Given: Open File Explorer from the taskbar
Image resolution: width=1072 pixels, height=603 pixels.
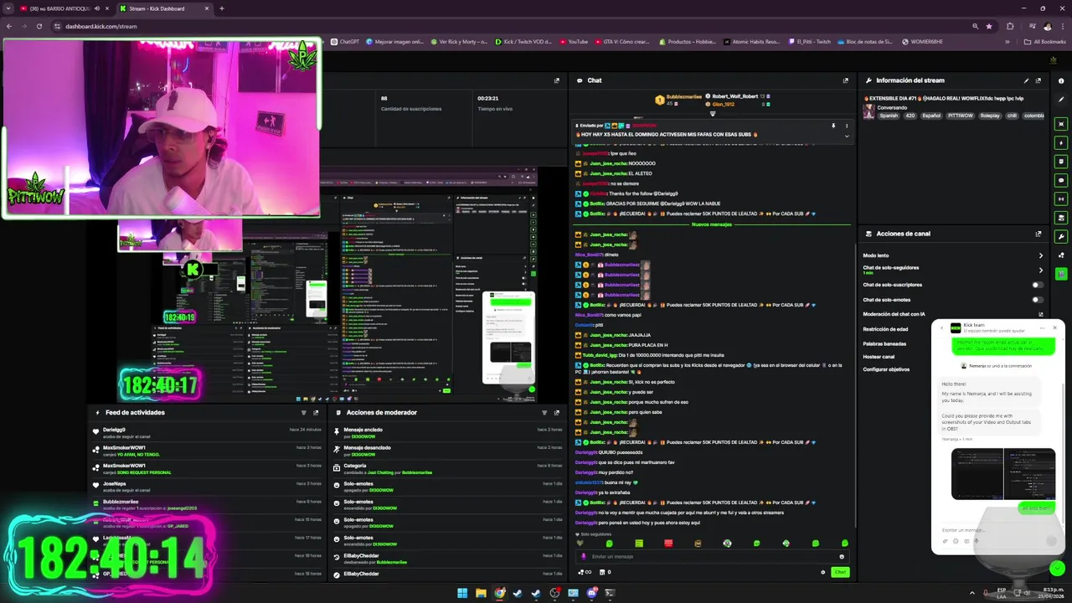Looking at the screenshot, I should click(481, 593).
